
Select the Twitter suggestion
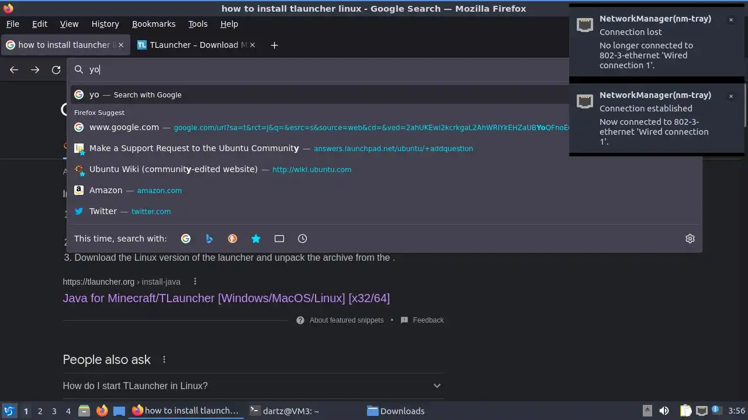point(385,211)
